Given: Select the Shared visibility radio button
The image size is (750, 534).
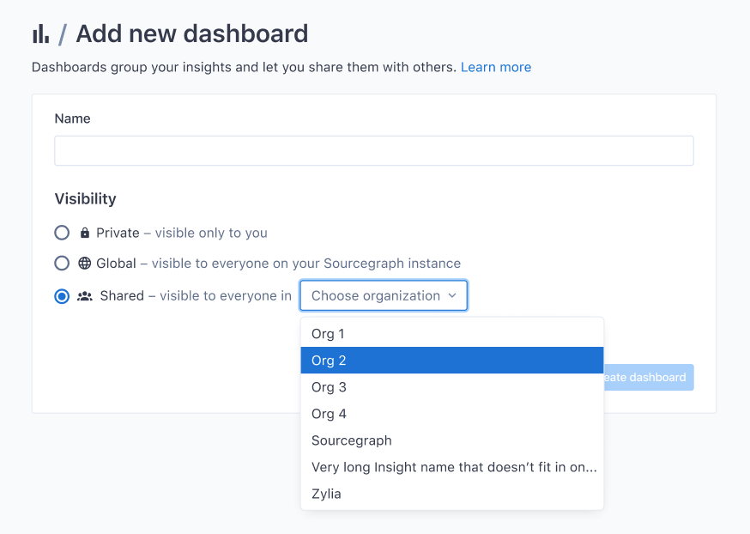Looking at the screenshot, I should pyautogui.click(x=62, y=296).
